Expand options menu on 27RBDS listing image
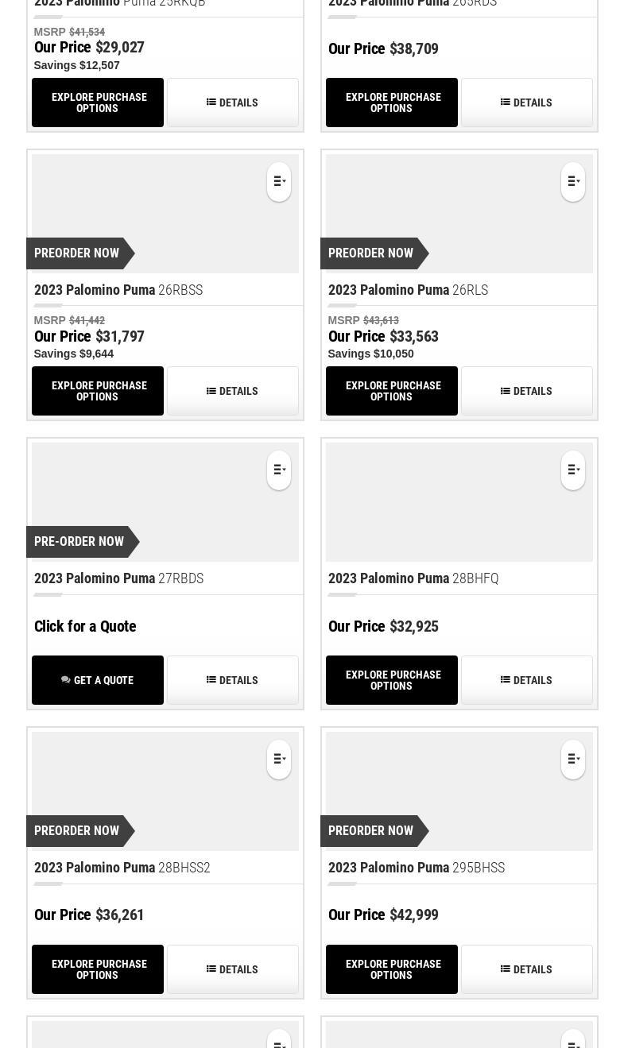624x1048 pixels. click(279, 470)
